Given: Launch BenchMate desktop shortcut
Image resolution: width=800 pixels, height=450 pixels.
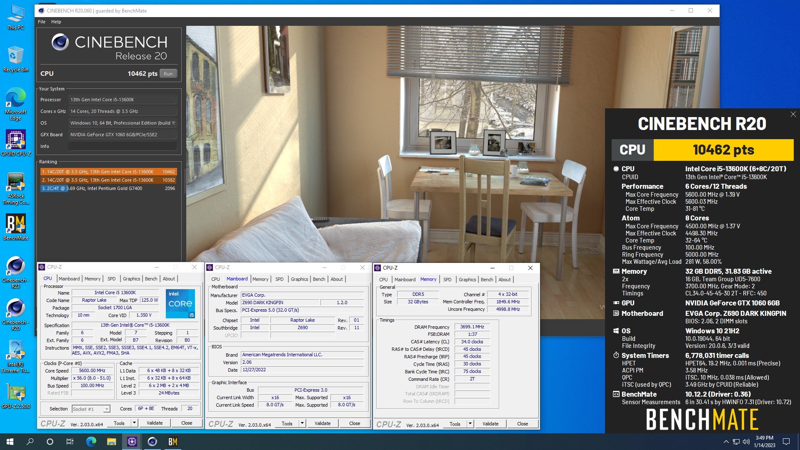Looking at the screenshot, I should [x=16, y=227].
